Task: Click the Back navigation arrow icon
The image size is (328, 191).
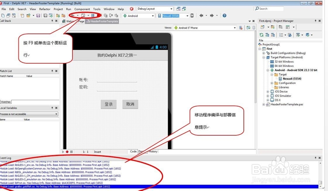Action: coord(201,15)
